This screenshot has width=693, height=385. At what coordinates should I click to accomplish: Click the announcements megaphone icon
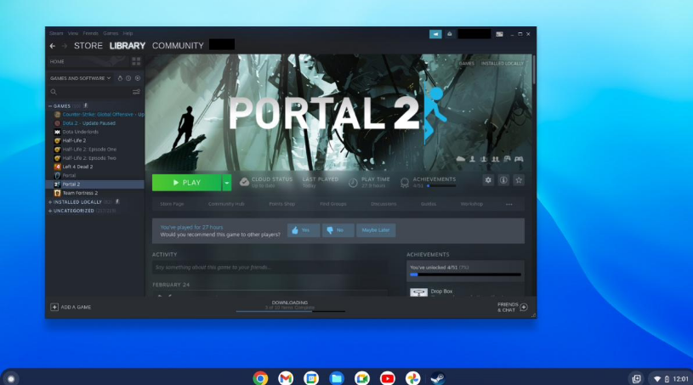click(x=435, y=34)
